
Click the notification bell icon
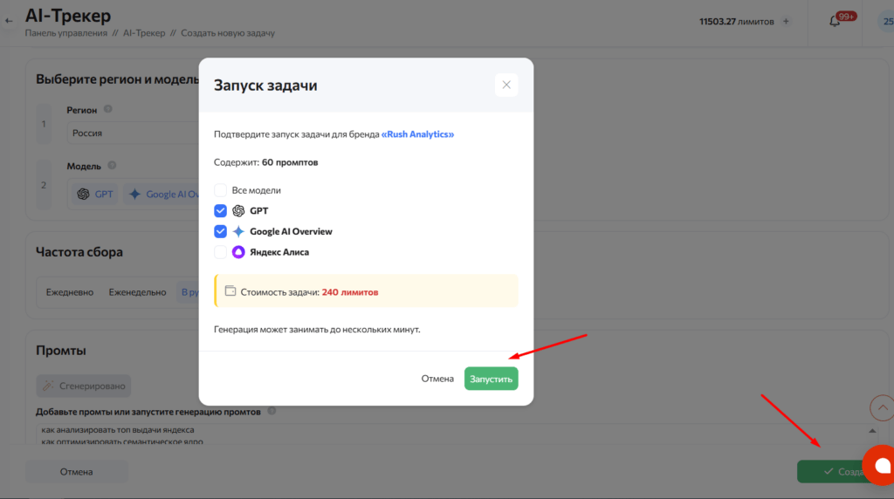835,21
